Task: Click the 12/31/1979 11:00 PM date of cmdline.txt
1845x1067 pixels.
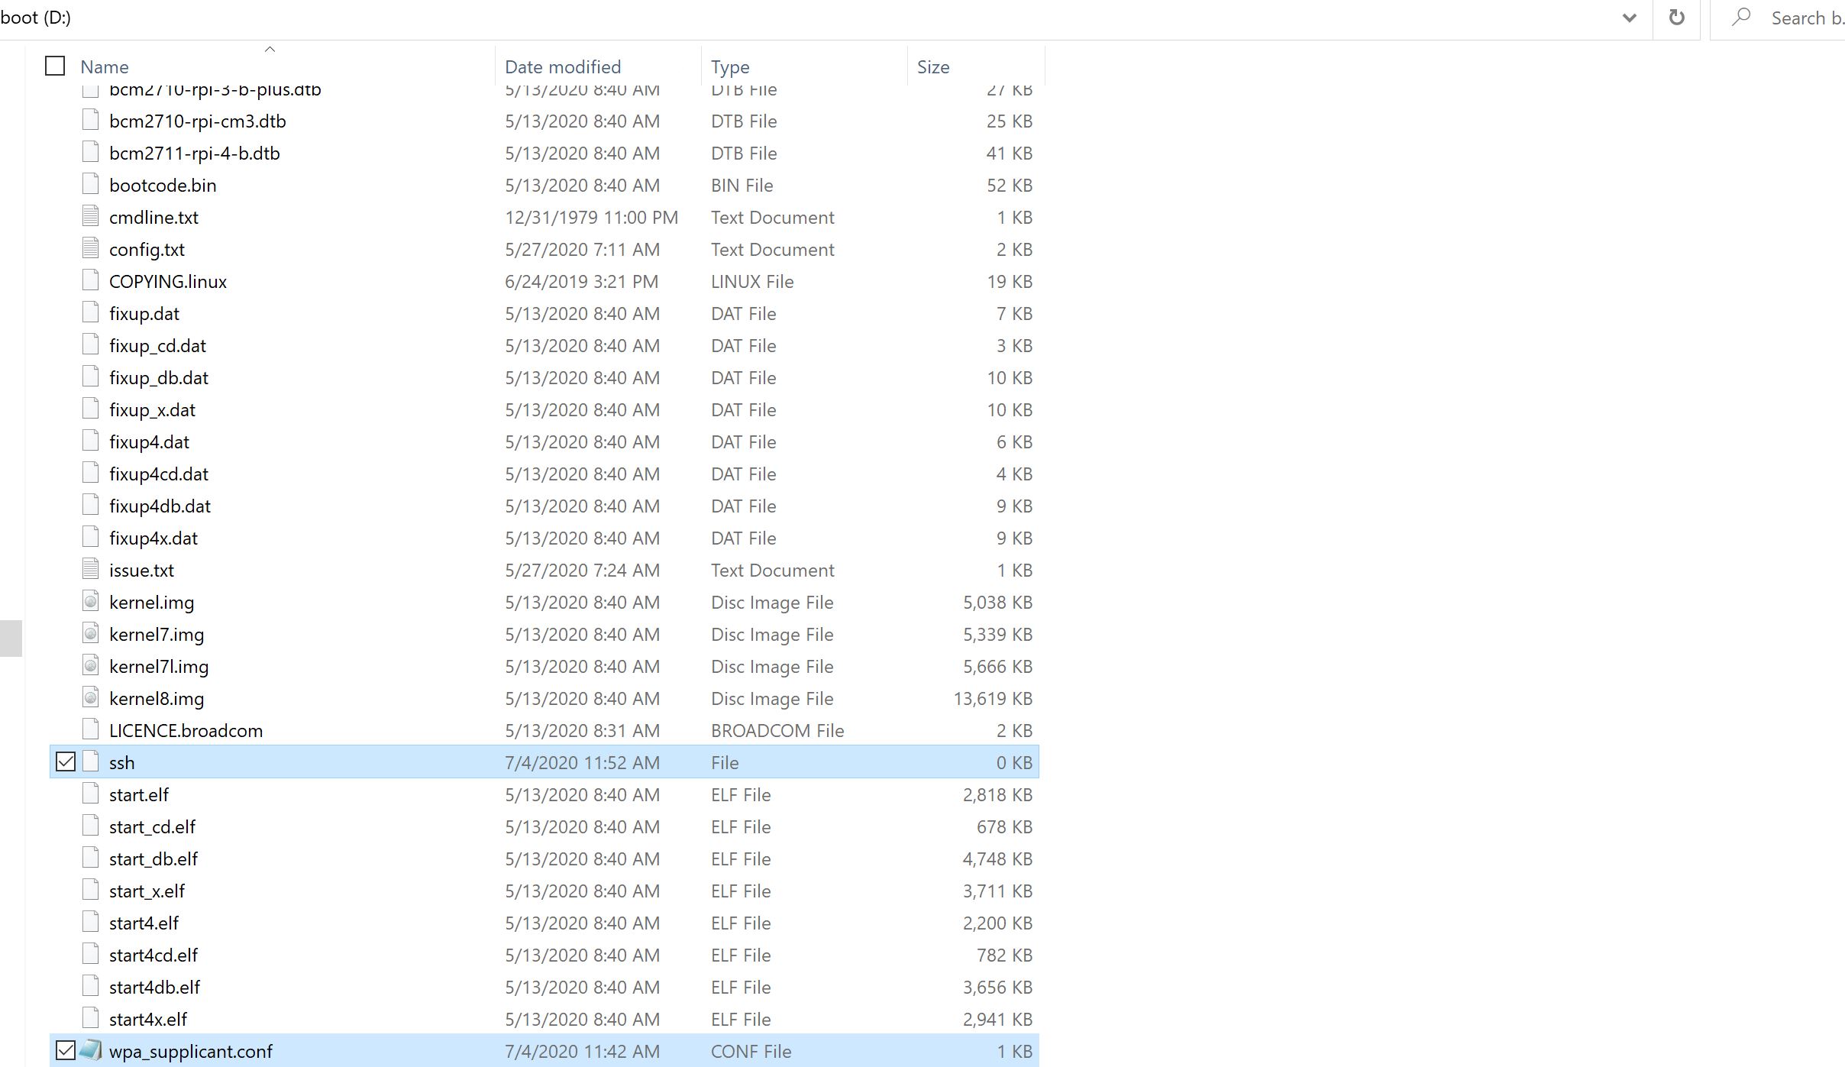Action: tap(591, 218)
